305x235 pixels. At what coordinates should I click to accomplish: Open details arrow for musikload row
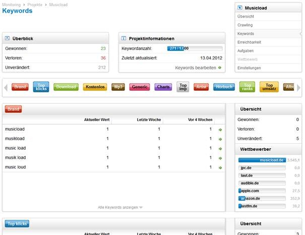220,139
